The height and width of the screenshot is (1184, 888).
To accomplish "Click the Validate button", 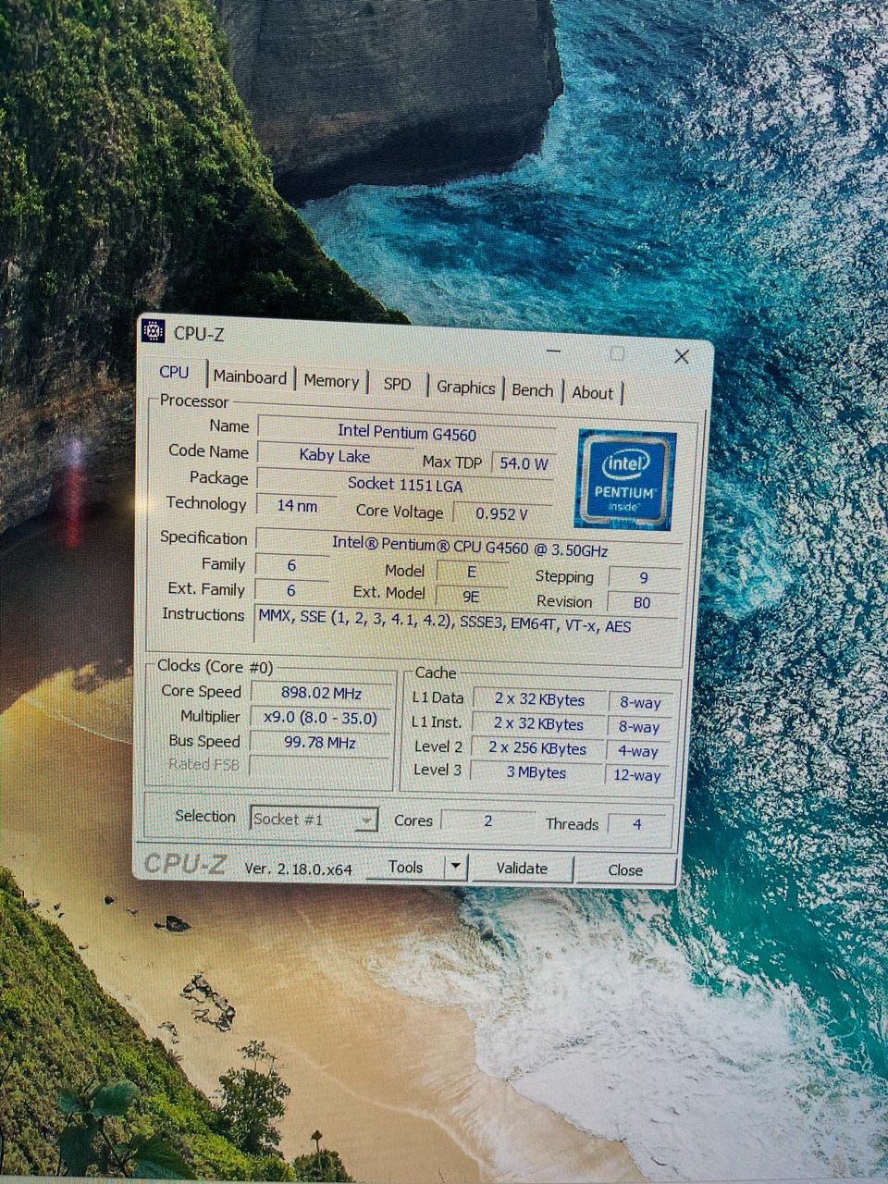I will [x=522, y=869].
